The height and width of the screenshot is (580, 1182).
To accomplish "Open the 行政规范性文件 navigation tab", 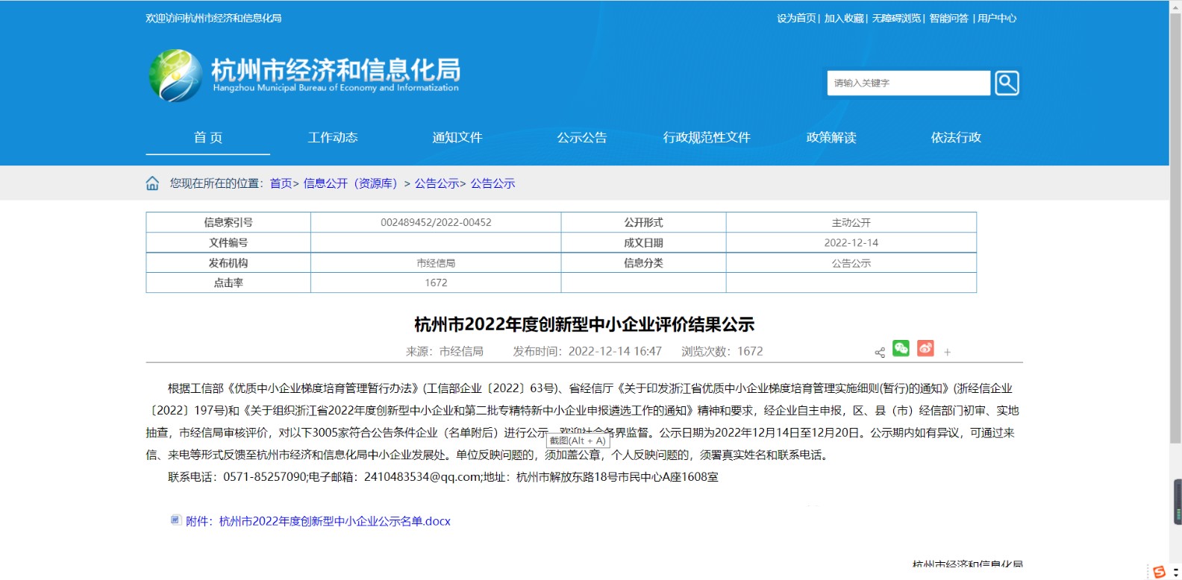I will click(x=707, y=137).
